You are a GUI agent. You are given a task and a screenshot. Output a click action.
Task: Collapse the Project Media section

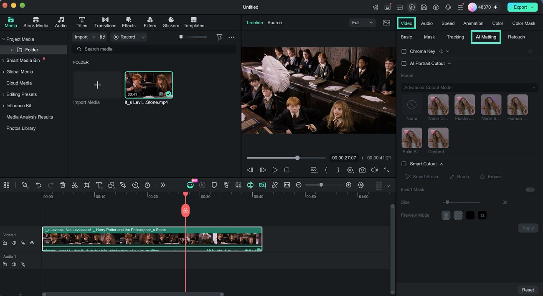click(x=3, y=39)
